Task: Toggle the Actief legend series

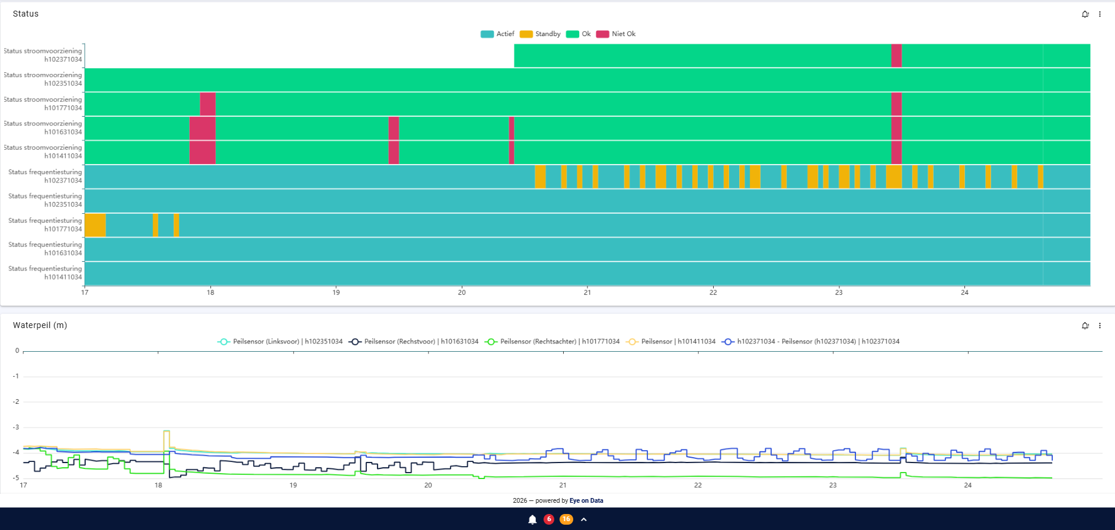Action: point(497,34)
